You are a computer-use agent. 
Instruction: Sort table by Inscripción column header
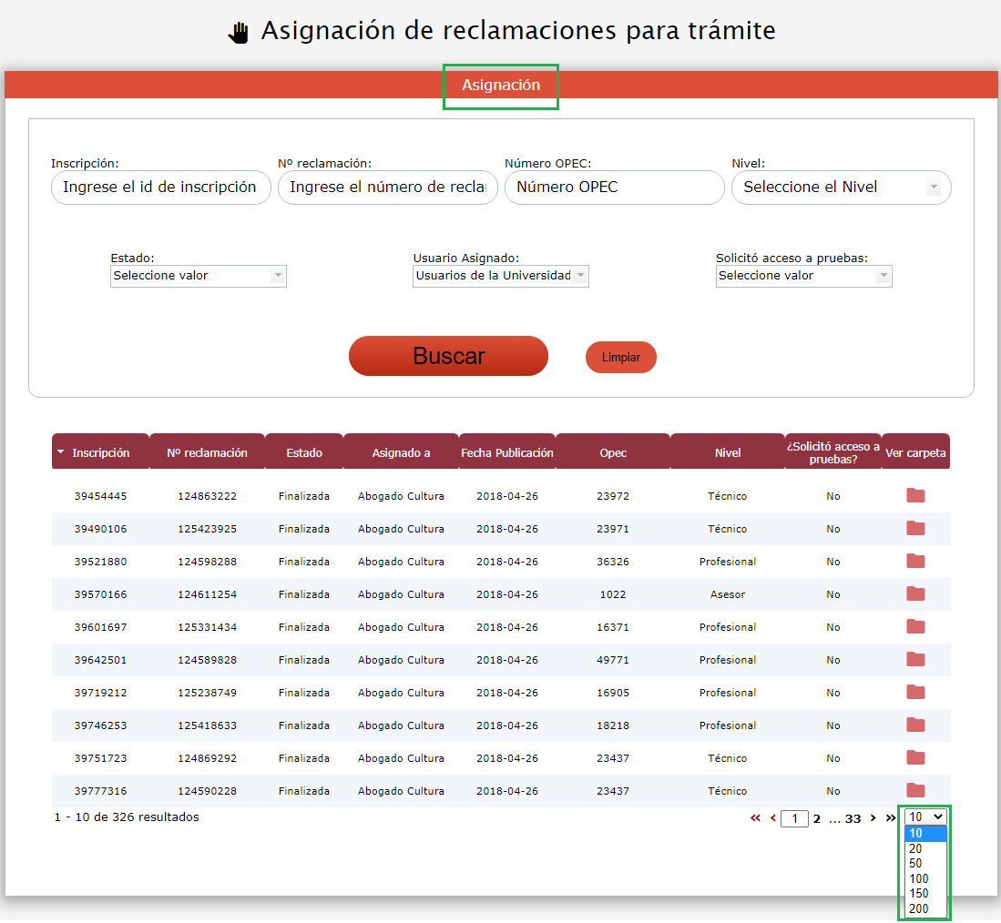pos(100,452)
